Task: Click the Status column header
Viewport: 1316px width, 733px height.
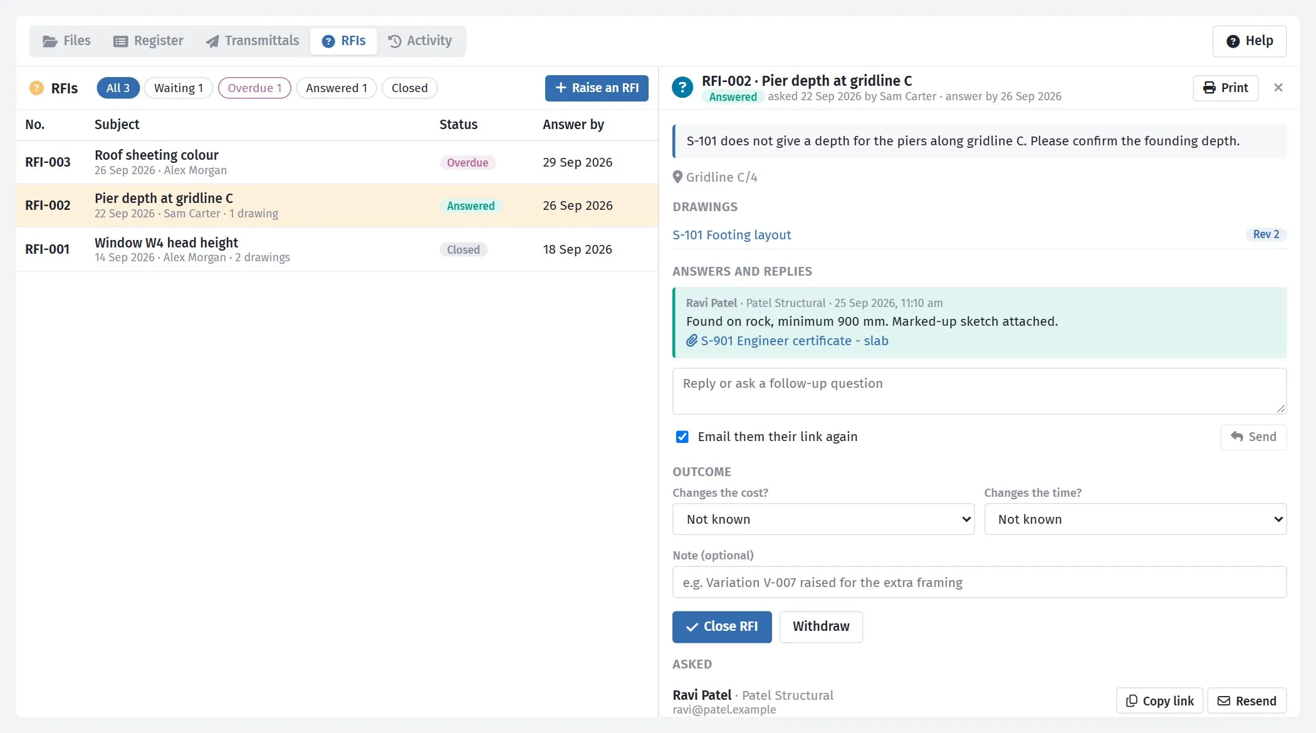Action: [x=458, y=125]
